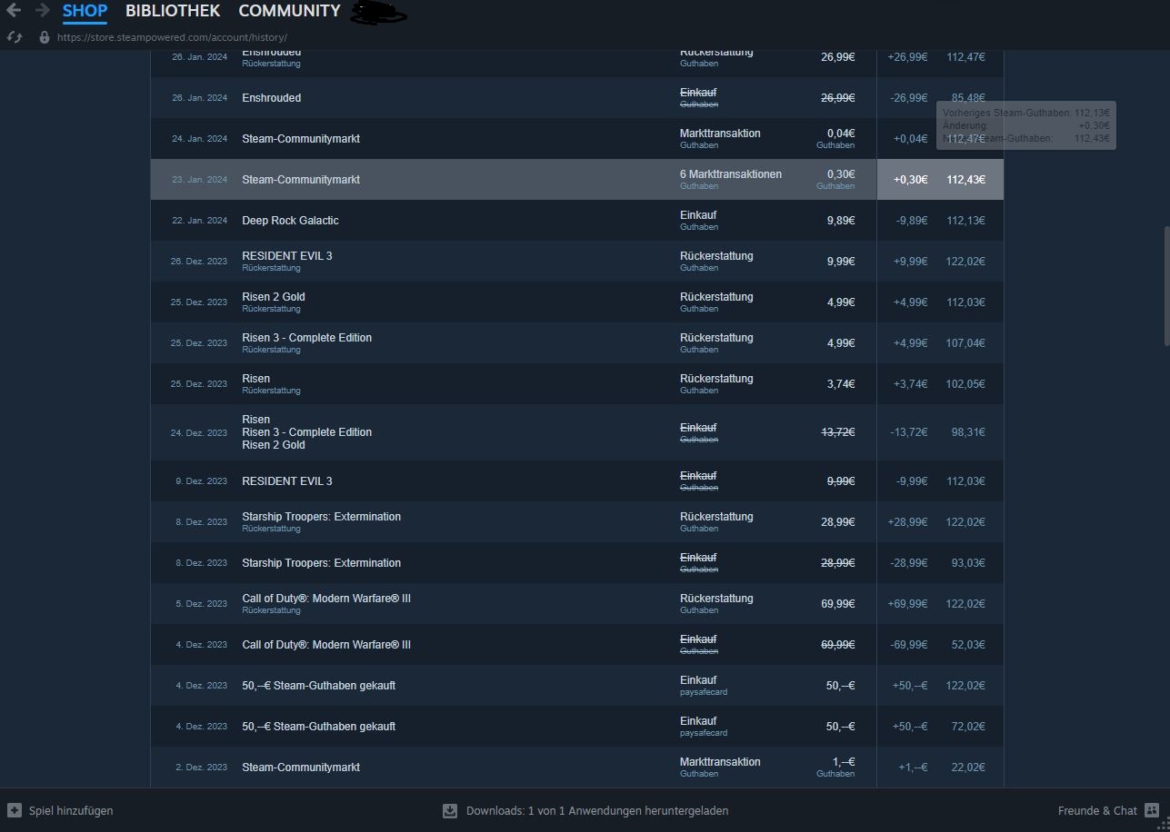The image size is (1170, 832).
Task: Reload the page with the refresh icon
Action: pos(15,37)
